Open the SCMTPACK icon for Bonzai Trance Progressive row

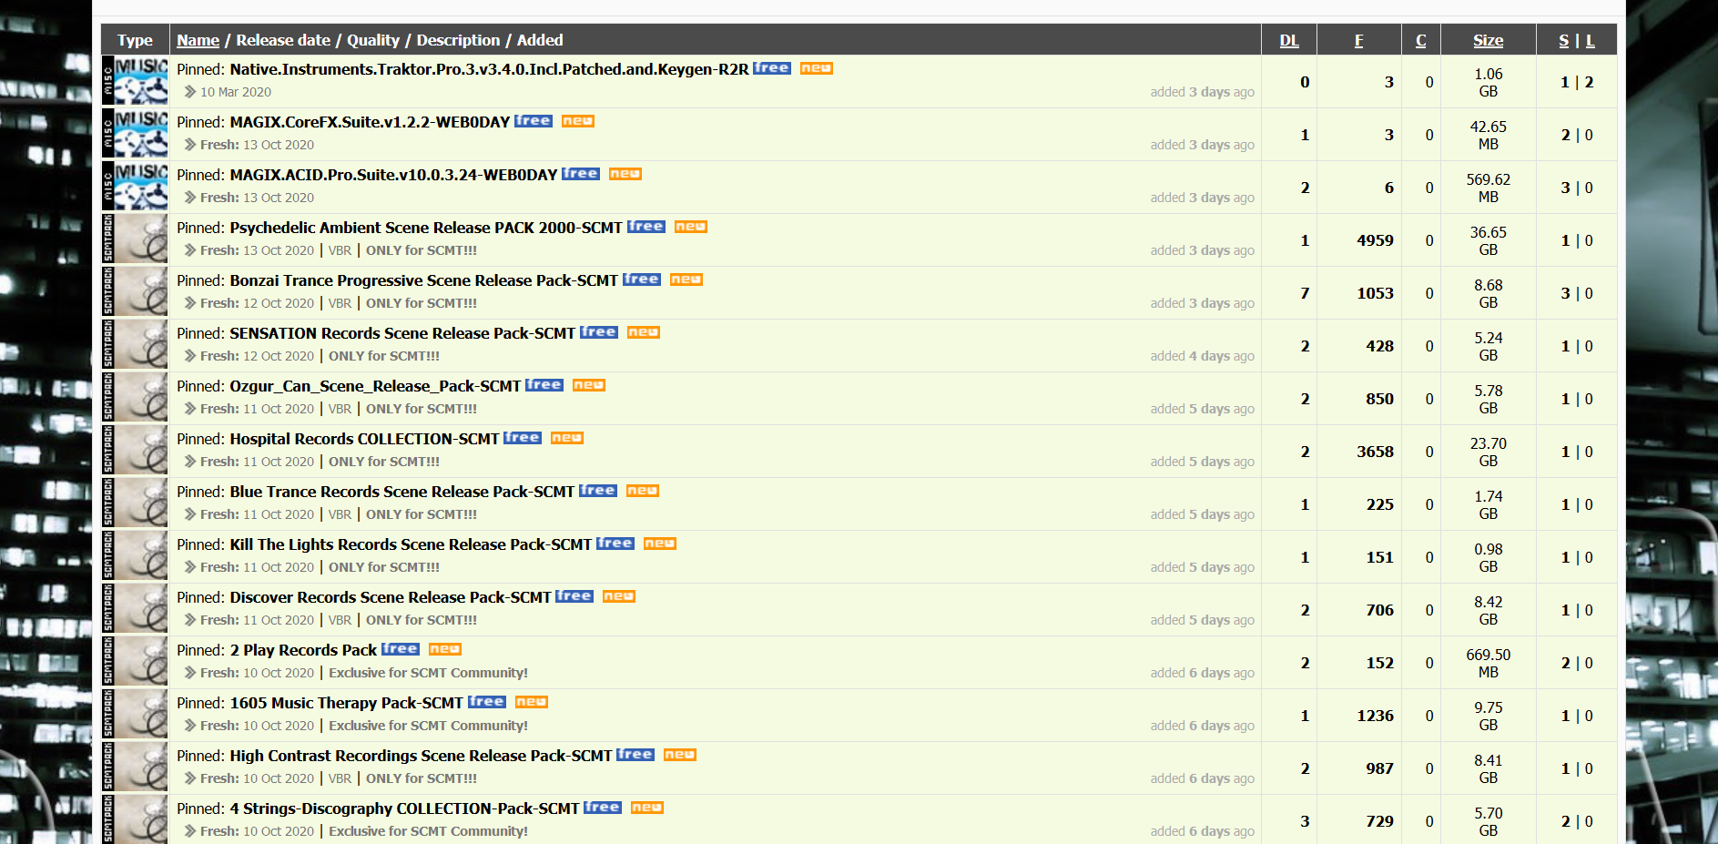(135, 292)
